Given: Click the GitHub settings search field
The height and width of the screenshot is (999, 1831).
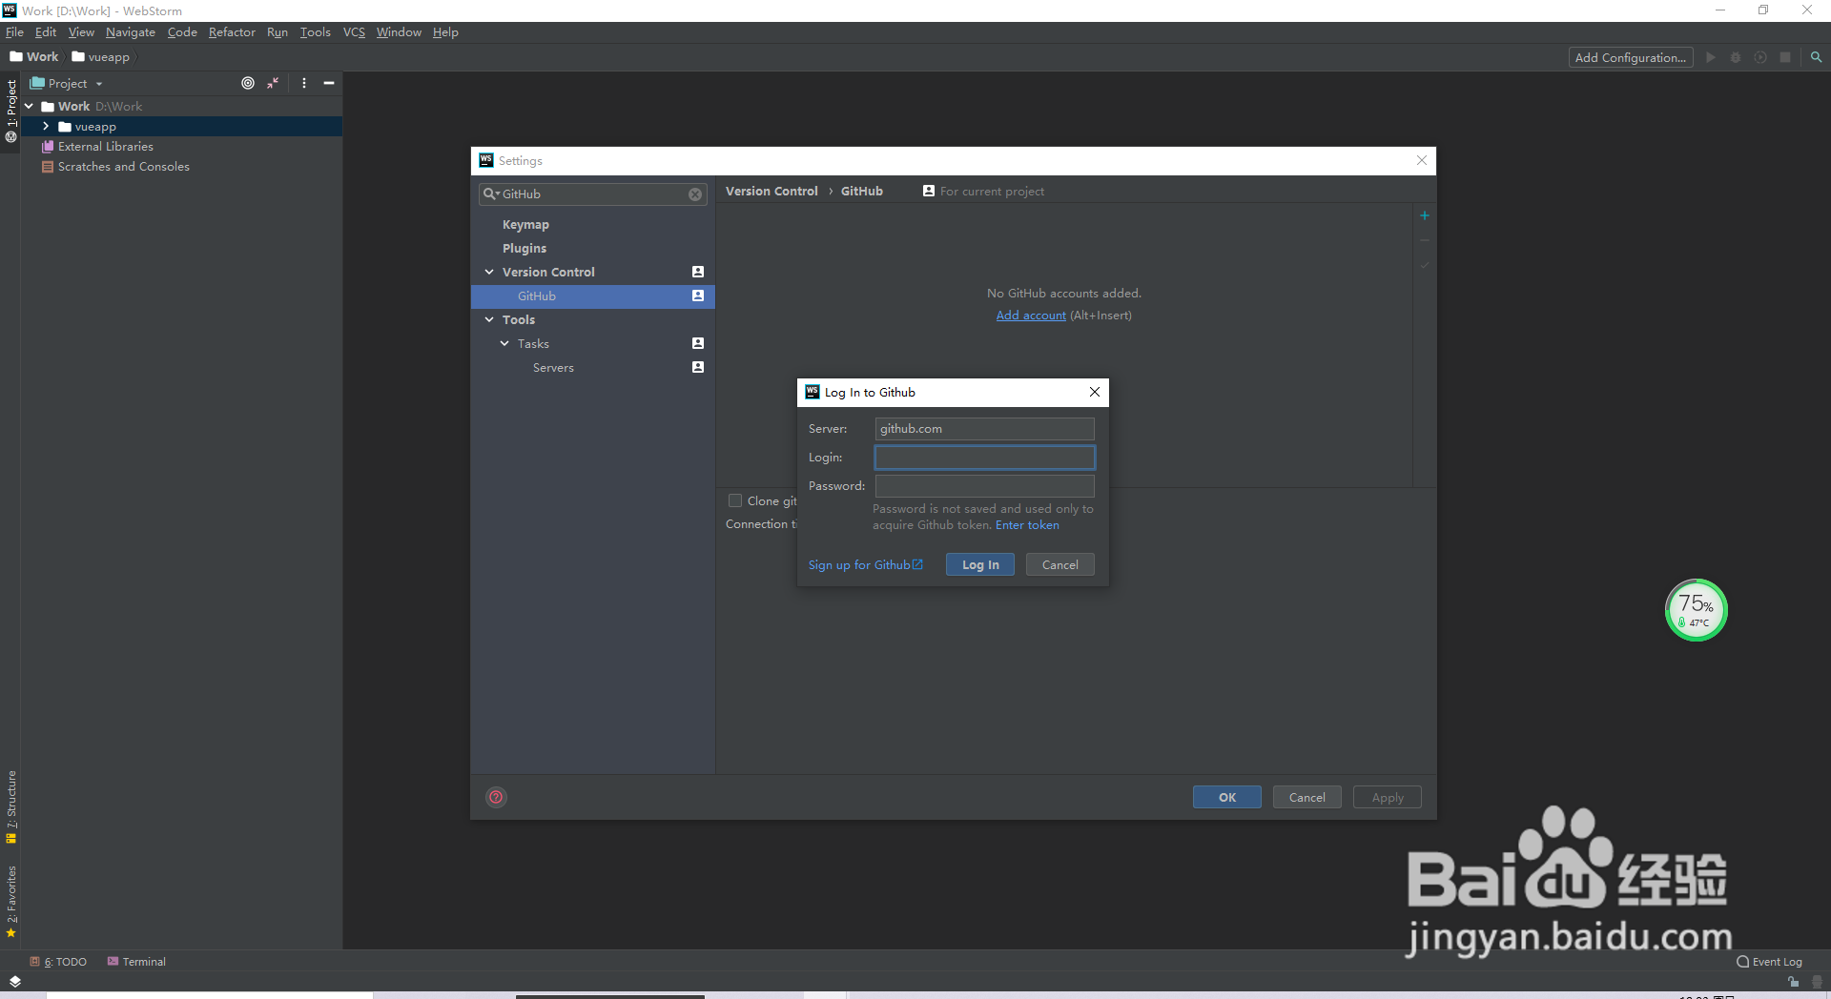Looking at the screenshot, I should (x=592, y=194).
